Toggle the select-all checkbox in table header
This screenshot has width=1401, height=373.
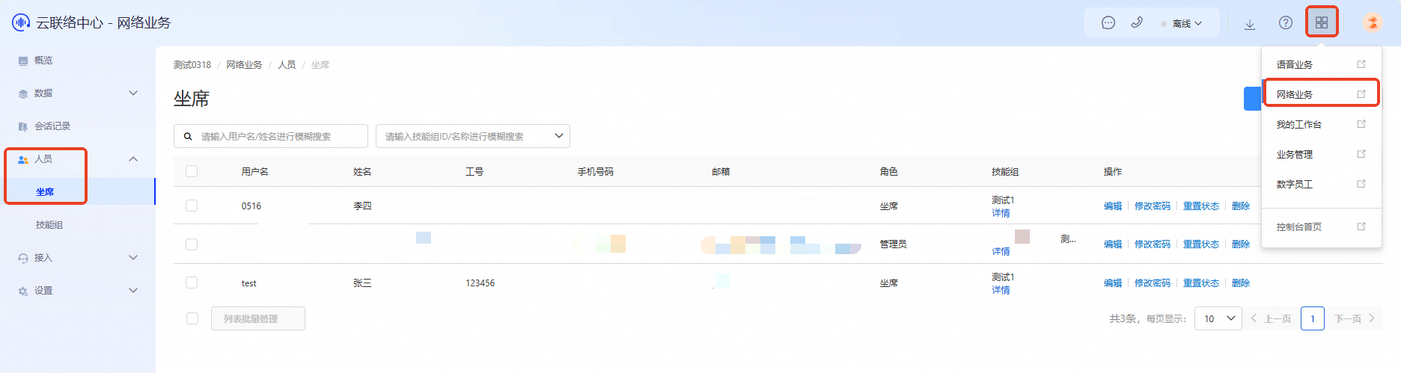[x=192, y=171]
